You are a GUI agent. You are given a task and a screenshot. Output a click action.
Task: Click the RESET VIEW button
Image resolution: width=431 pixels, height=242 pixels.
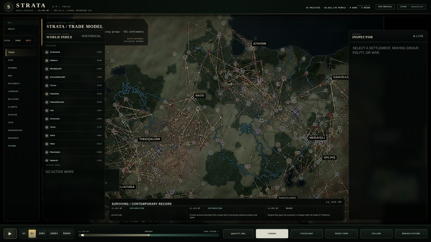[342, 234]
